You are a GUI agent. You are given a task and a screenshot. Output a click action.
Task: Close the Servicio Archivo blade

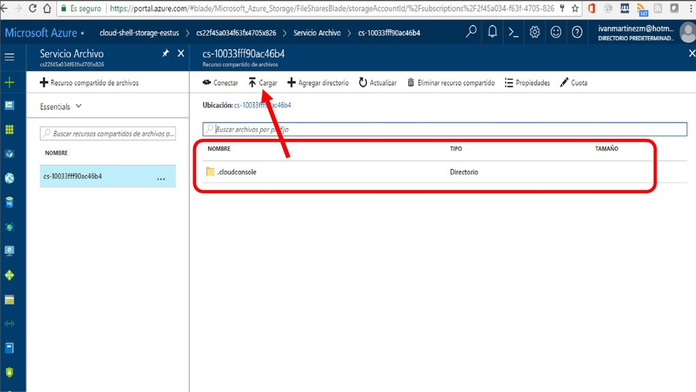pyautogui.click(x=181, y=53)
